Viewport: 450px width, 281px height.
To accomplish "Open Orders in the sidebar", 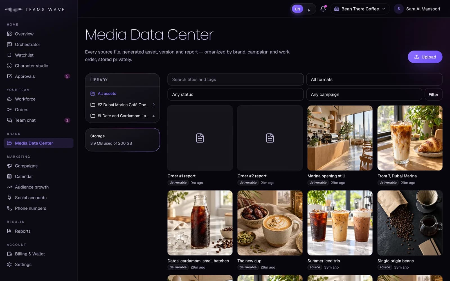I will [39, 110].
